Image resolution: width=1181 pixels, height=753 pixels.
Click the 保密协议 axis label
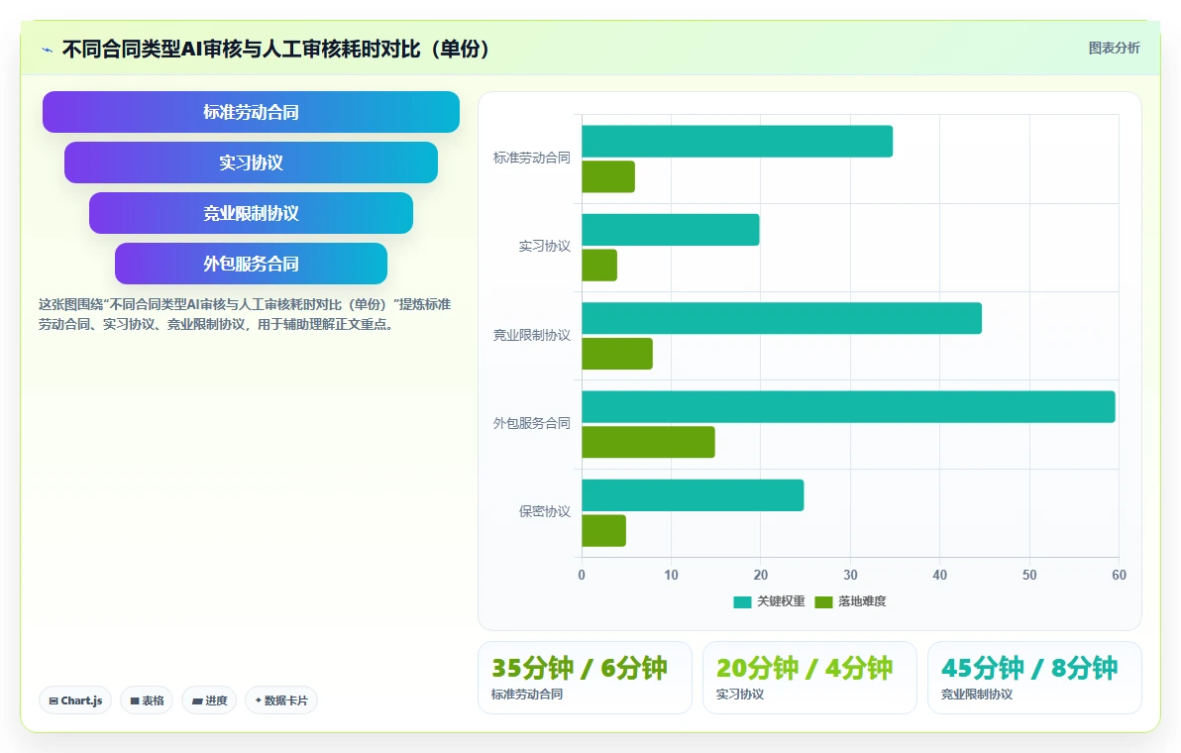click(x=545, y=511)
